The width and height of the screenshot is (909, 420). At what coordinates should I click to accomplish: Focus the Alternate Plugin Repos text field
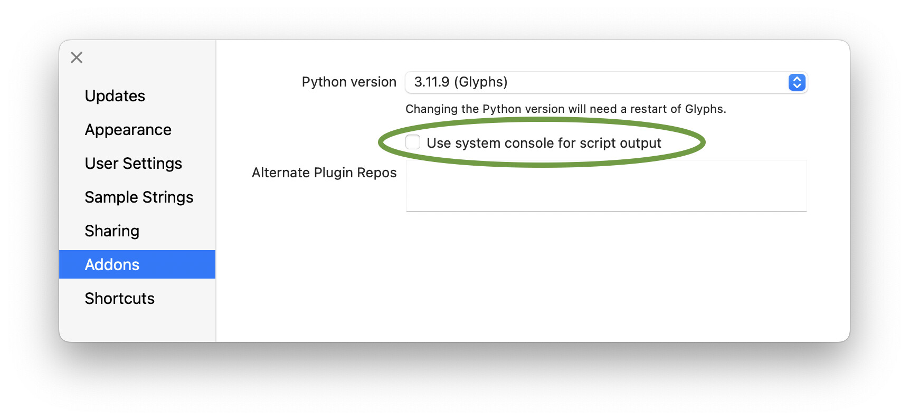point(606,185)
